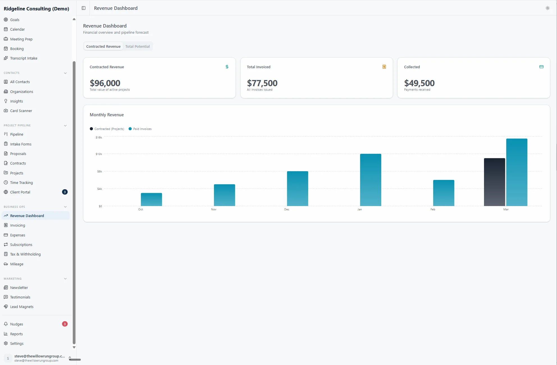This screenshot has width=557, height=365.
Task: Open Nudges with the red badge
Action: (17, 324)
